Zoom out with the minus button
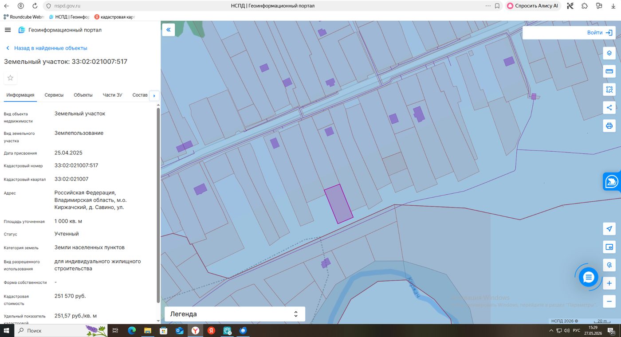 coord(609,302)
